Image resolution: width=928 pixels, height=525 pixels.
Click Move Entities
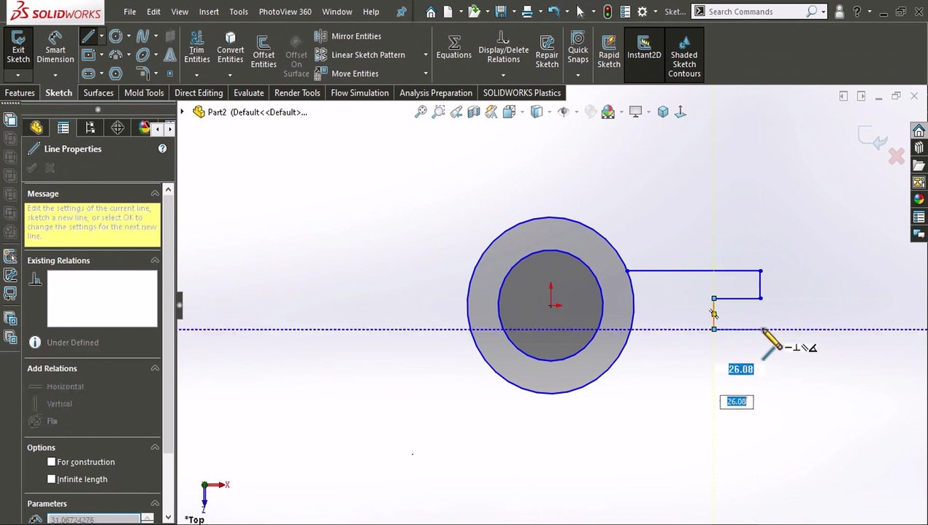[x=347, y=74]
